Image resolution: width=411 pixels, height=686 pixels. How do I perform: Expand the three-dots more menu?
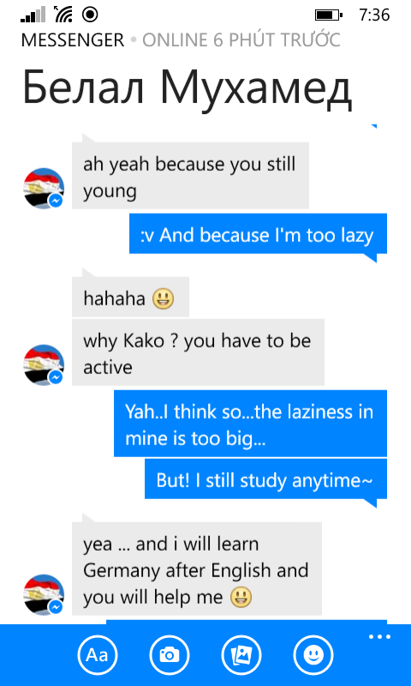tap(379, 637)
